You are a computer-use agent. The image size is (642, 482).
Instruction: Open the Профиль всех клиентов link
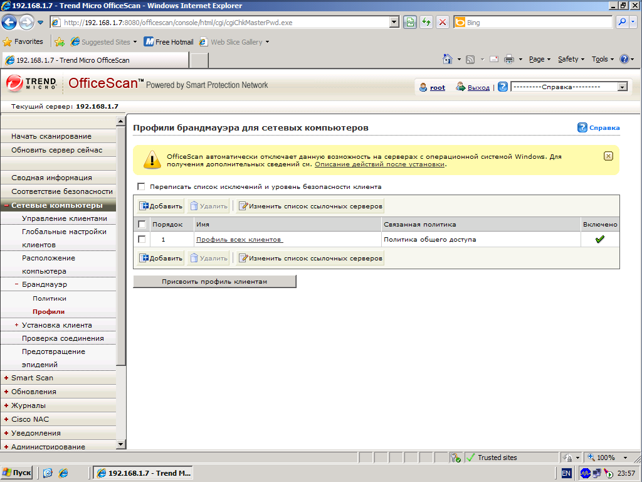(x=239, y=239)
